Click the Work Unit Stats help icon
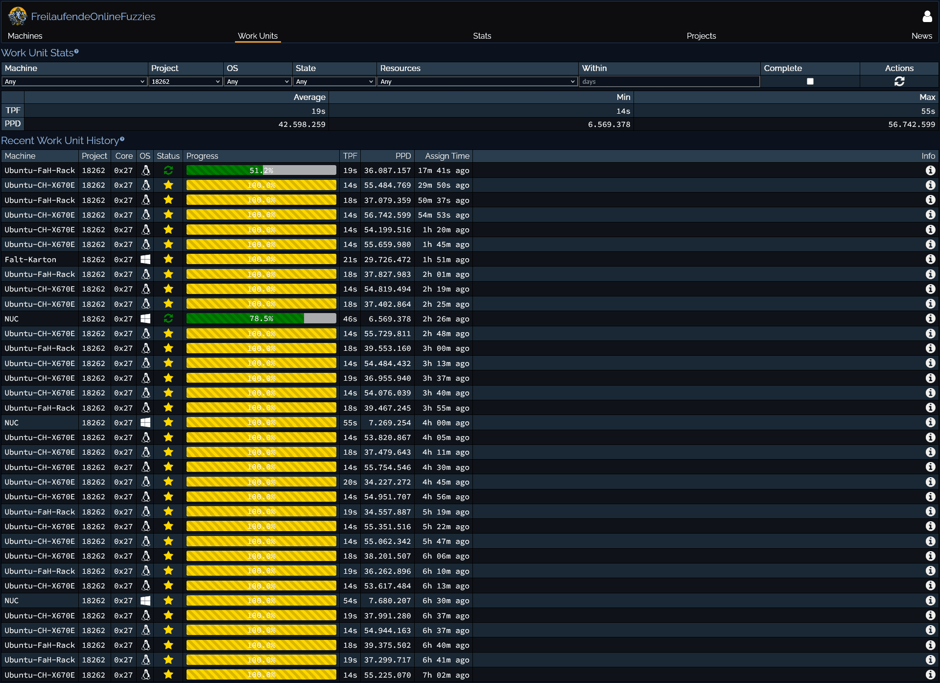 pos(76,51)
